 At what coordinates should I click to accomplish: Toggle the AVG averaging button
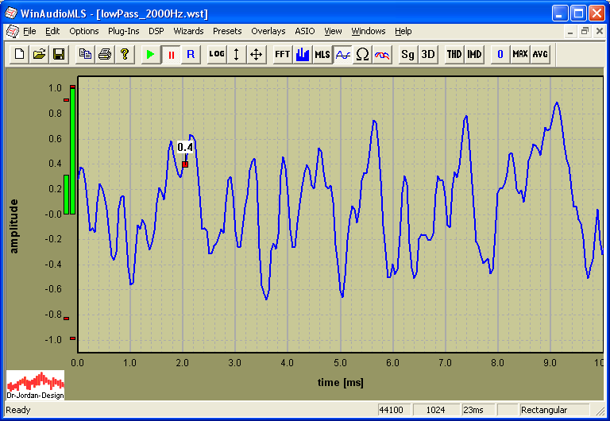coord(540,54)
